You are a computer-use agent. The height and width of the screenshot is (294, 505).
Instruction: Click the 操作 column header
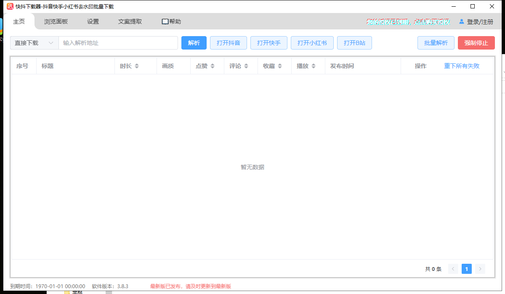point(421,66)
